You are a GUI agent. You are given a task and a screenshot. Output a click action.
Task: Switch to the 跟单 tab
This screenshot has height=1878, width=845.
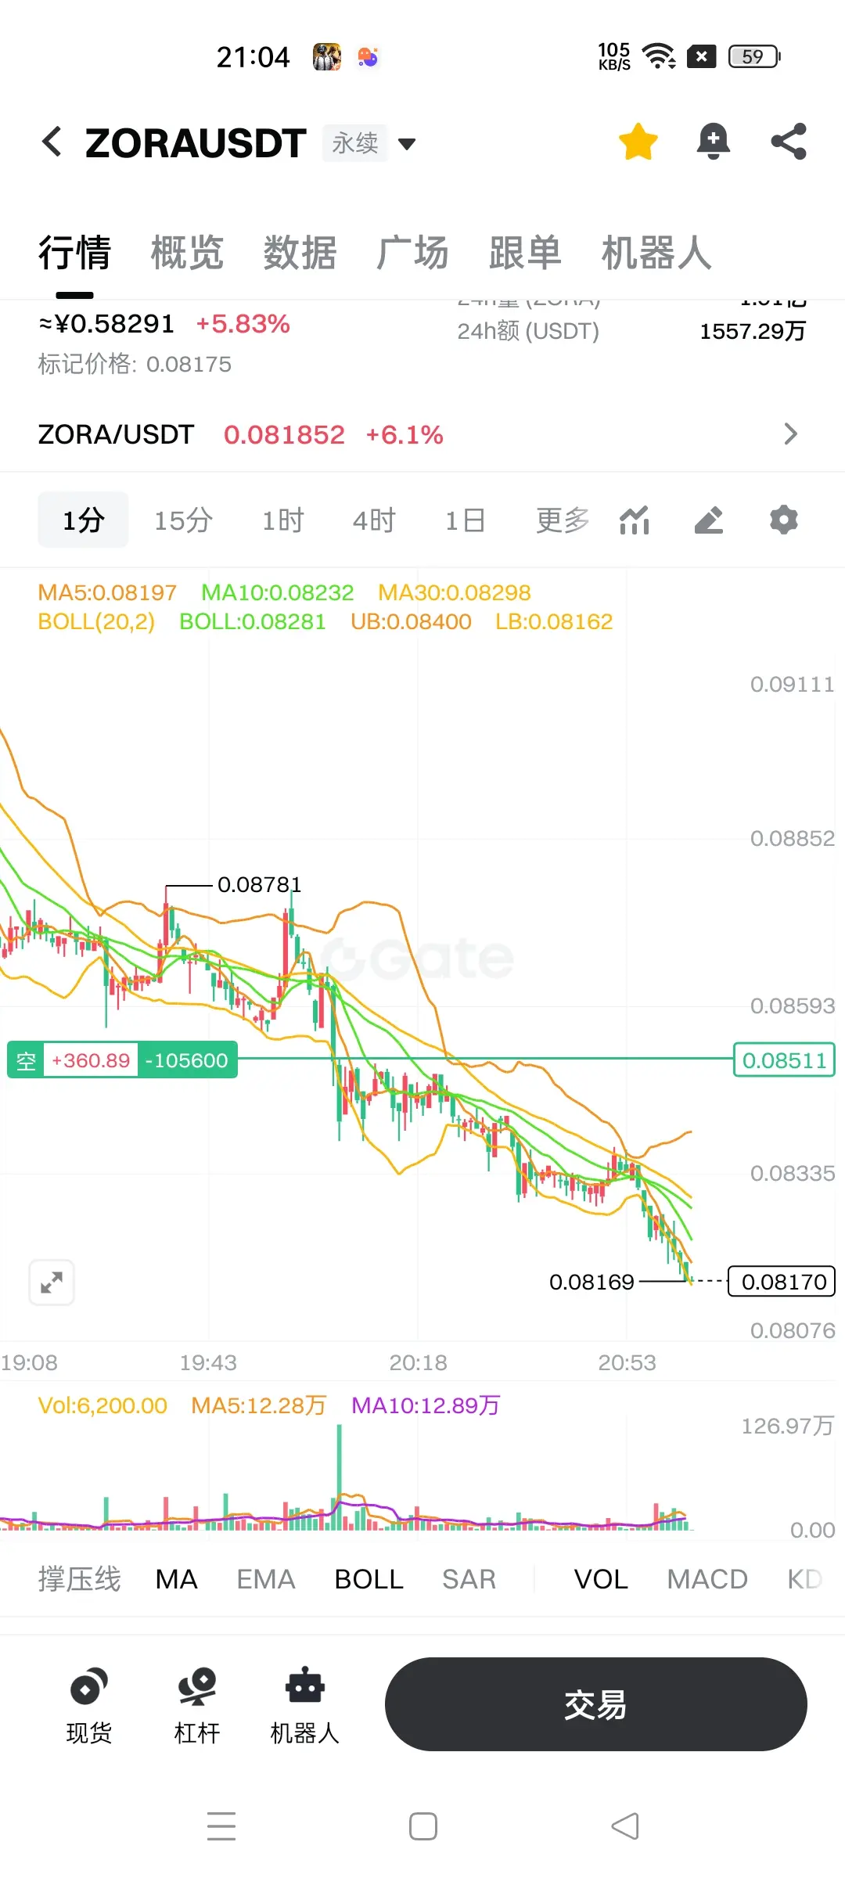pos(526,253)
